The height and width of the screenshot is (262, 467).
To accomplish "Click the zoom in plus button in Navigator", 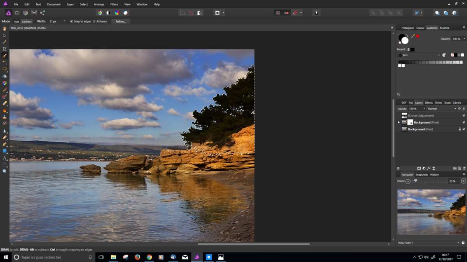I will click(x=463, y=181).
